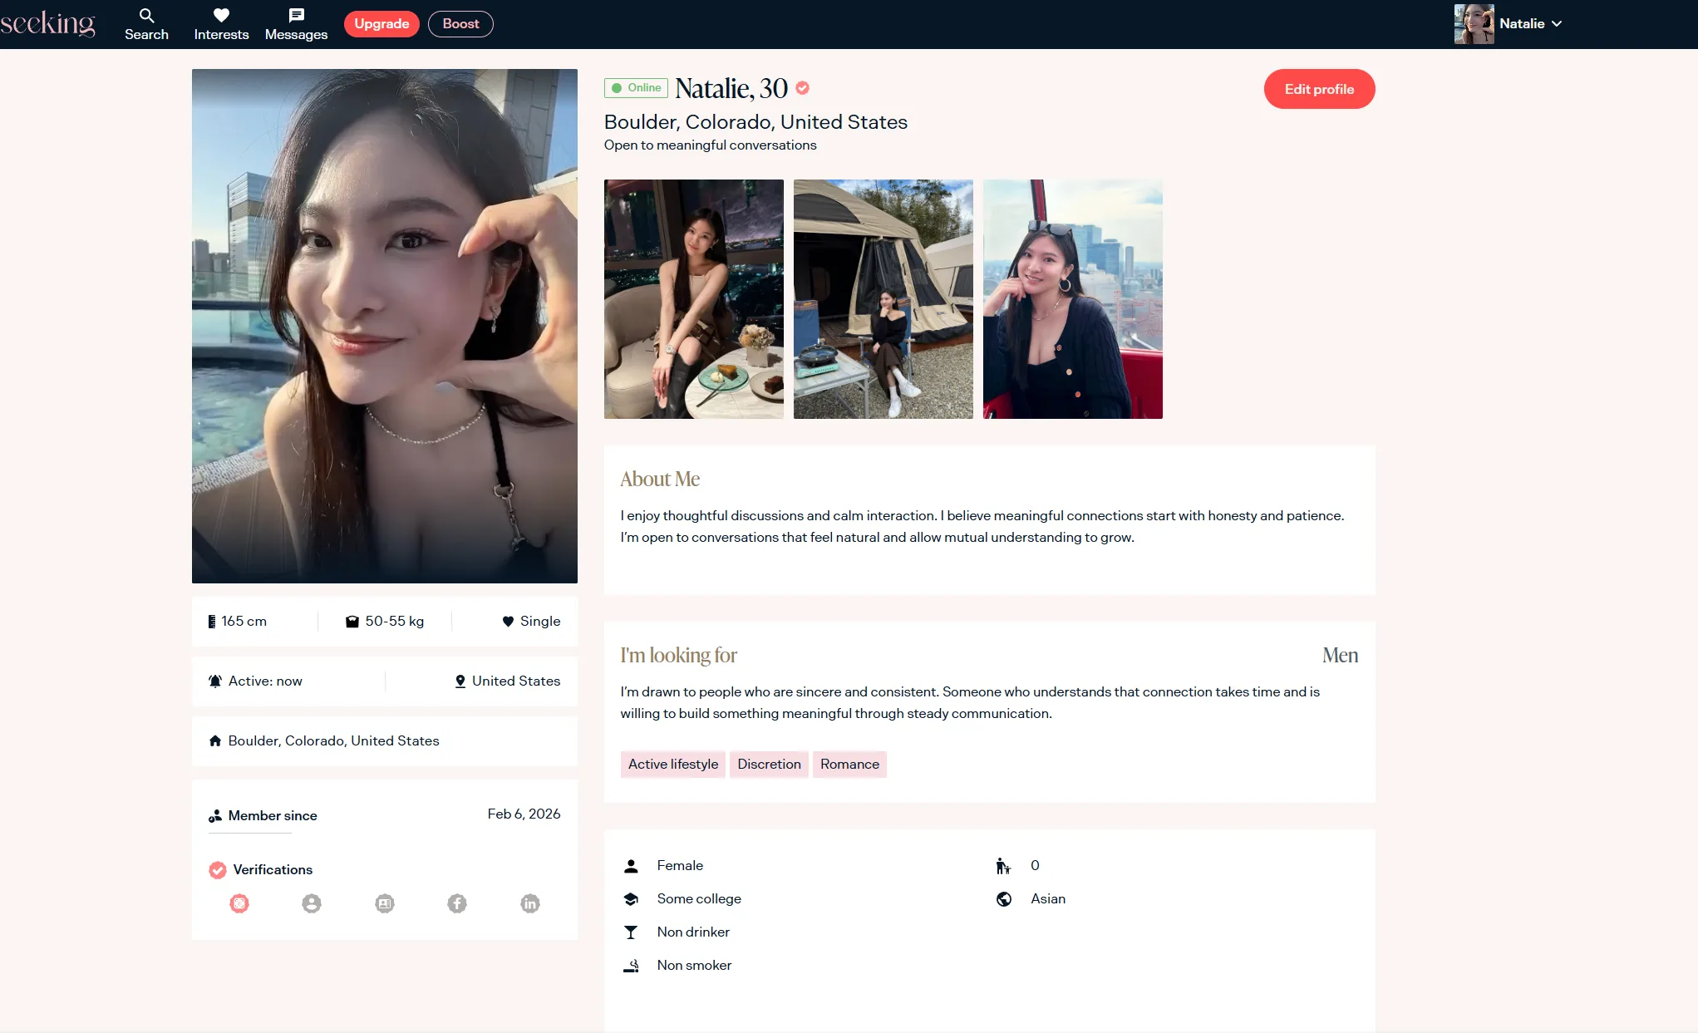Click the ID card verification badge

pyautogui.click(x=385, y=903)
